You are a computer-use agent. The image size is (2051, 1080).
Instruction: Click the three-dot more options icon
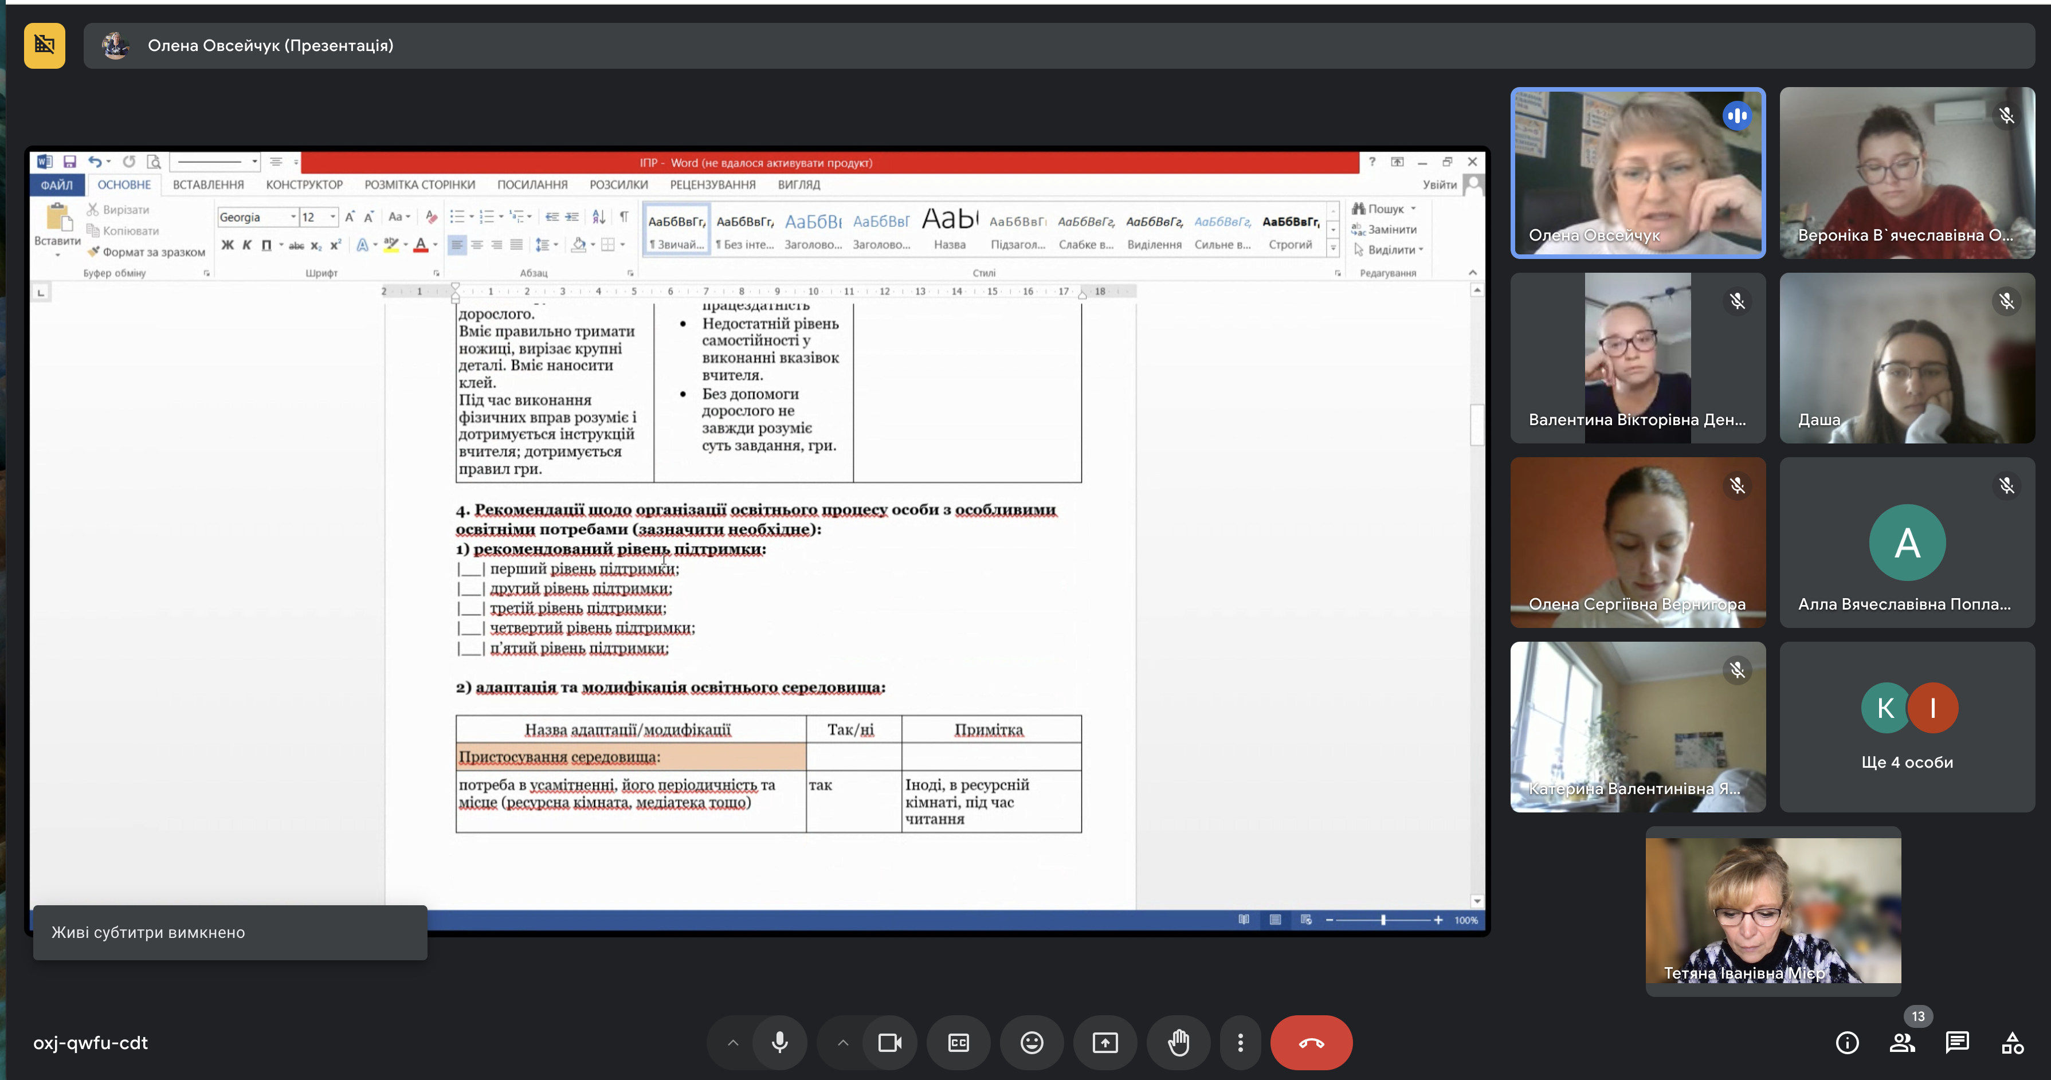[1241, 1043]
